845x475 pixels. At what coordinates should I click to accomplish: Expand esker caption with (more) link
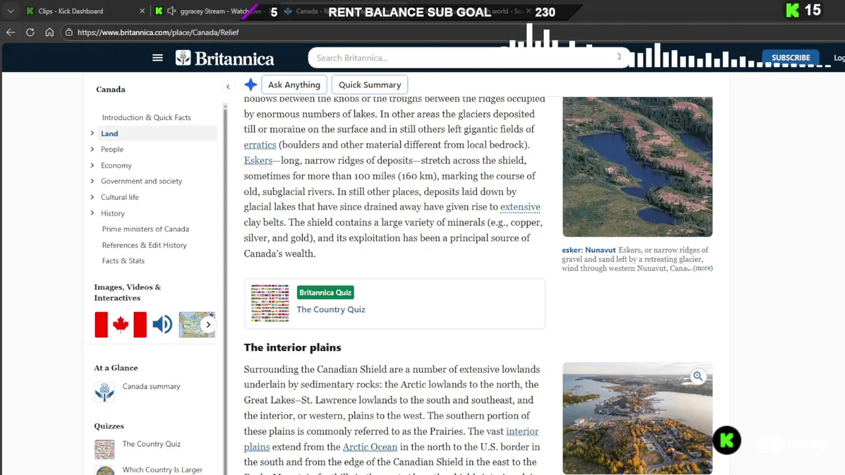tap(702, 268)
